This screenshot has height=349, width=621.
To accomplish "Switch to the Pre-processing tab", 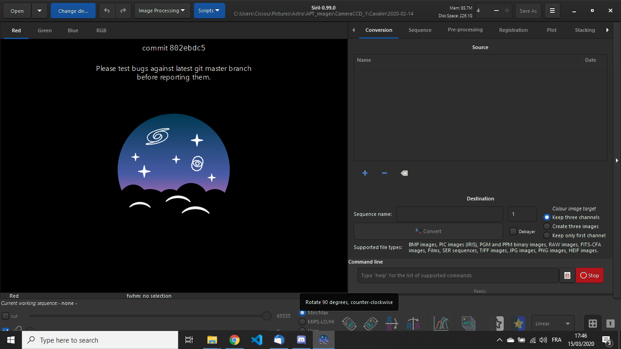I will coord(465,30).
